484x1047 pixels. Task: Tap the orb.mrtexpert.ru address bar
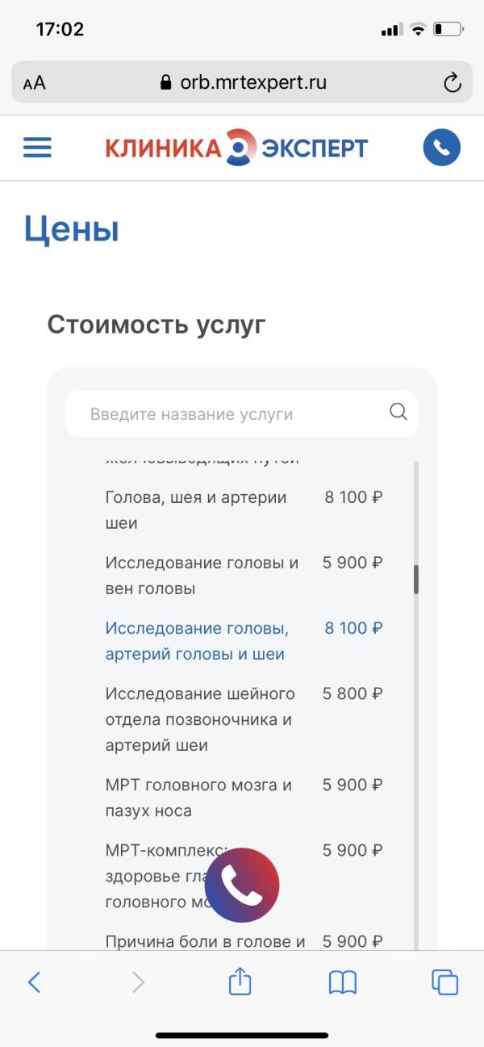coord(244,82)
